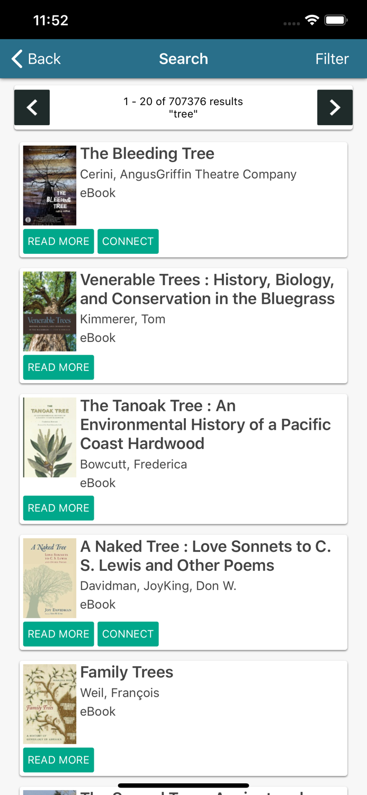The width and height of the screenshot is (367, 795).
Task: Tap the Family Trees cover thumbnail
Action: coord(50,704)
